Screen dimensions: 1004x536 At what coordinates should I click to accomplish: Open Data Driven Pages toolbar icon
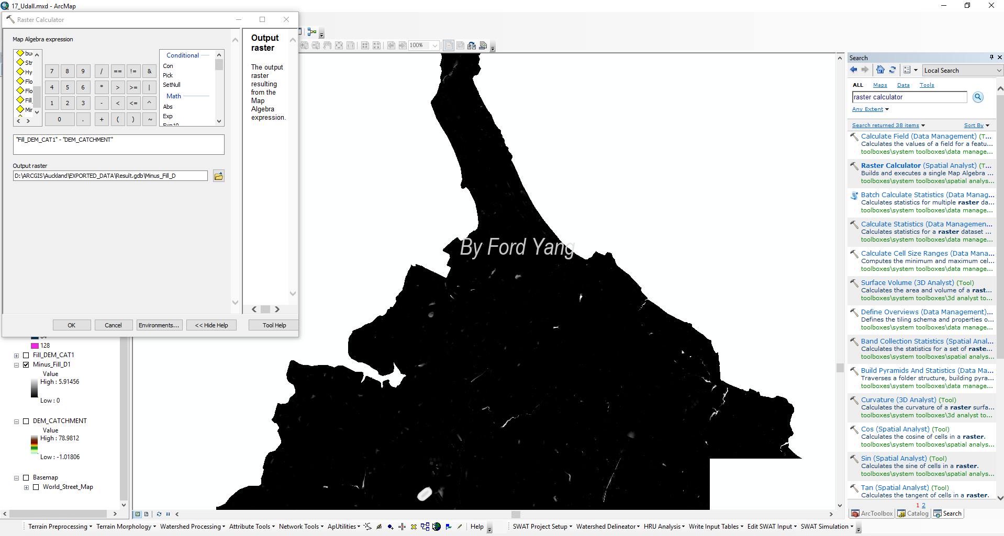[x=483, y=45]
